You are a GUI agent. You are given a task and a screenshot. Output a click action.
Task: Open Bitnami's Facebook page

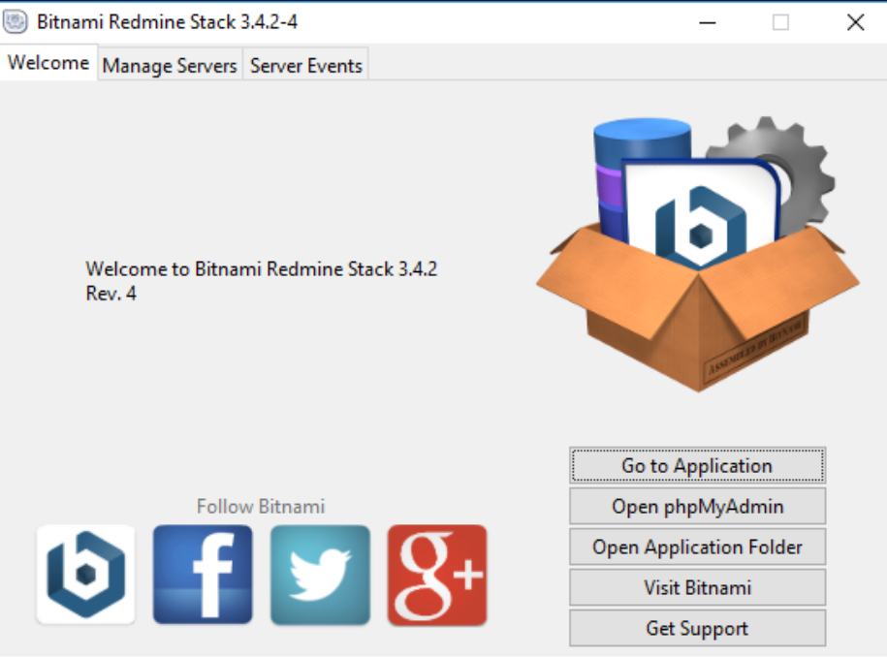coord(203,573)
